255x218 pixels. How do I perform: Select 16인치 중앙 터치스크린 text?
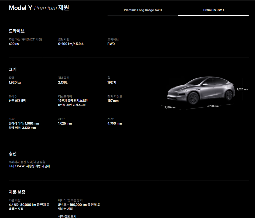(73, 101)
